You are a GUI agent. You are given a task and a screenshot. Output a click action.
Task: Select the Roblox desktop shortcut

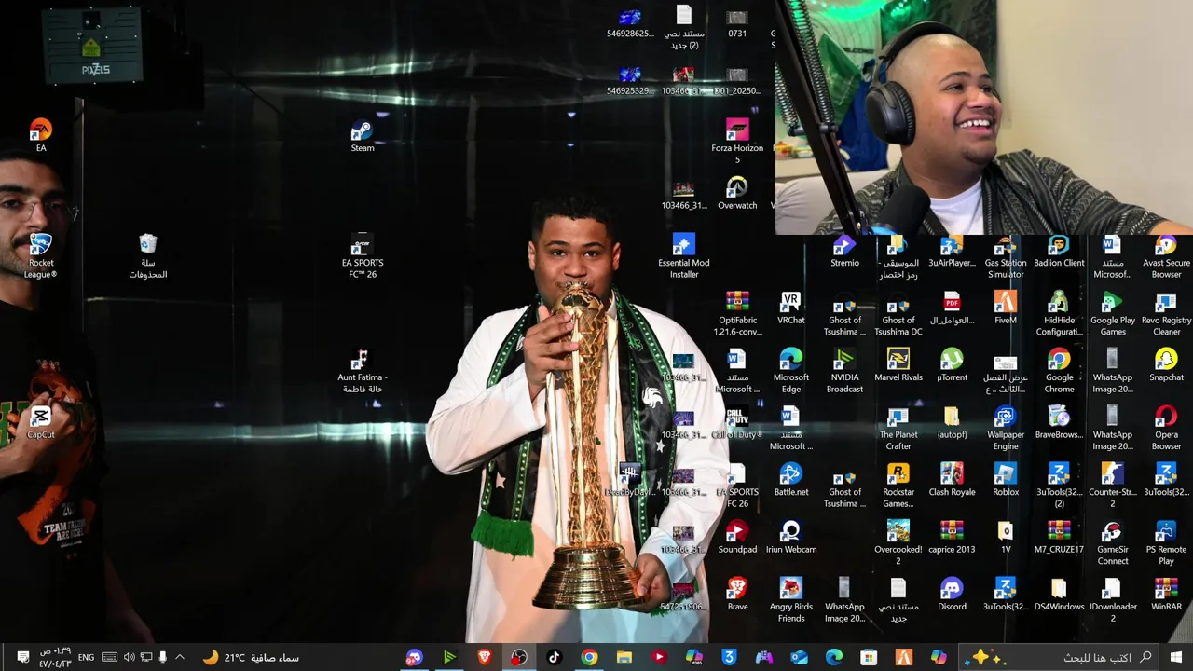click(x=1006, y=480)
